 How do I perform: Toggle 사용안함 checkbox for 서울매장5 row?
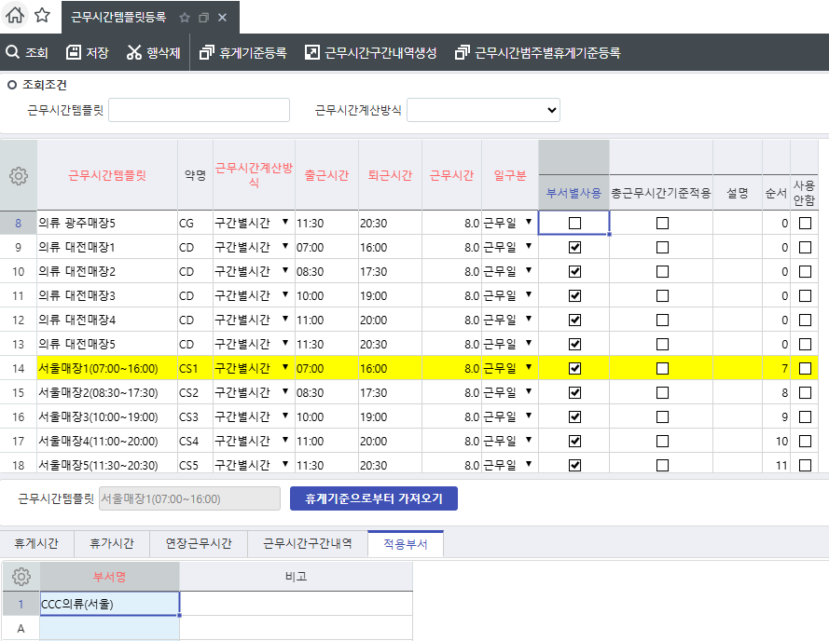point(805,465)
